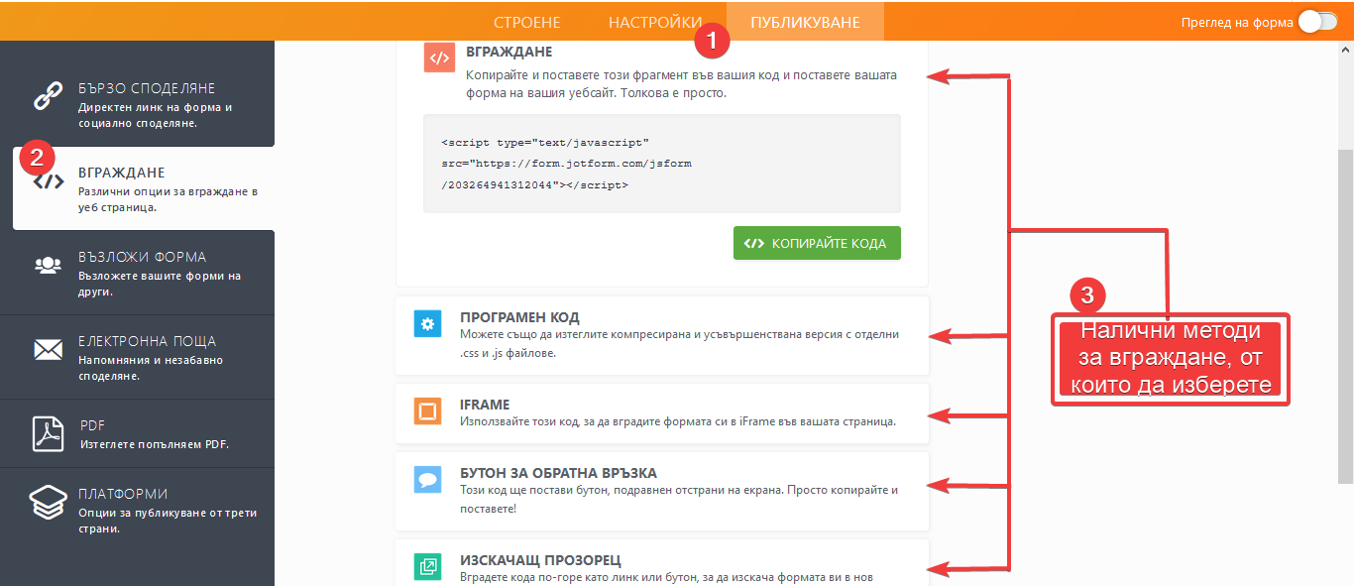
Task: Click the green popup window icon
Action: point(427,566)
